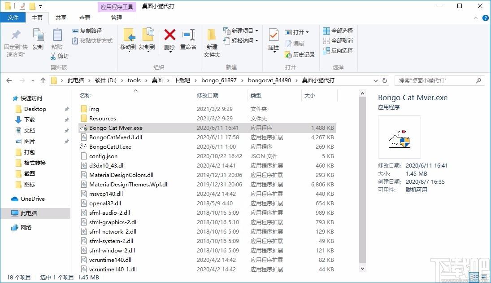Click the 下载吧 breadcrumb segment
491x283 pixels.
click(x=182, y=80)
